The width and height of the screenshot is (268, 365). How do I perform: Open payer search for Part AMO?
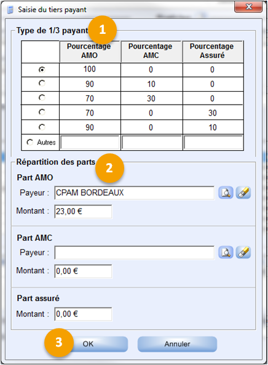(x=226, y=193)
